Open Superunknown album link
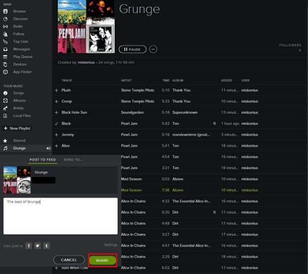Viewport: 308px width, 274px height. 185,113
